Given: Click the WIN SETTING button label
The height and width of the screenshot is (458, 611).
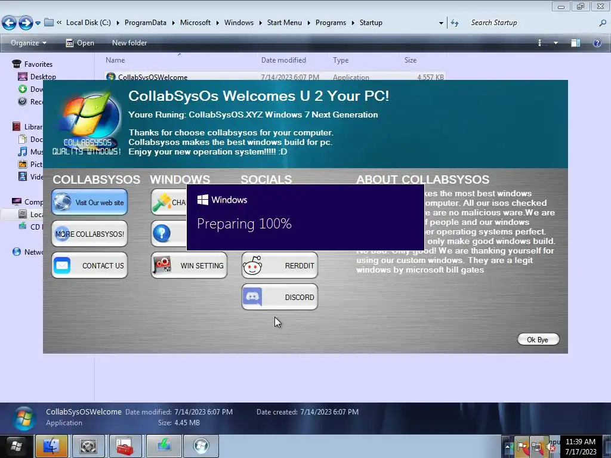Looking at the screenshot, I should [x=202, y=265].
